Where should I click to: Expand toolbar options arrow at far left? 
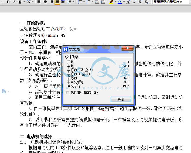pos(1,2)
